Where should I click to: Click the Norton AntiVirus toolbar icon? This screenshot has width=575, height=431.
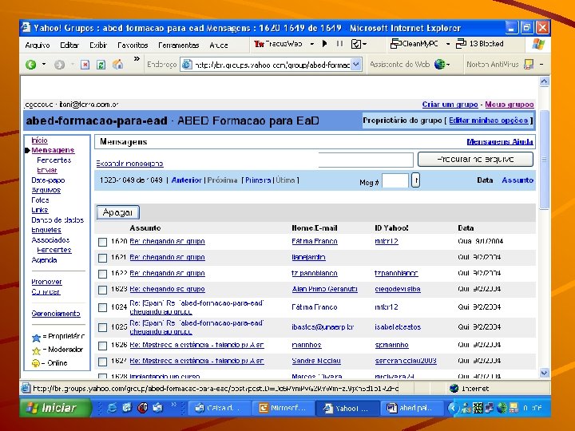529,65
